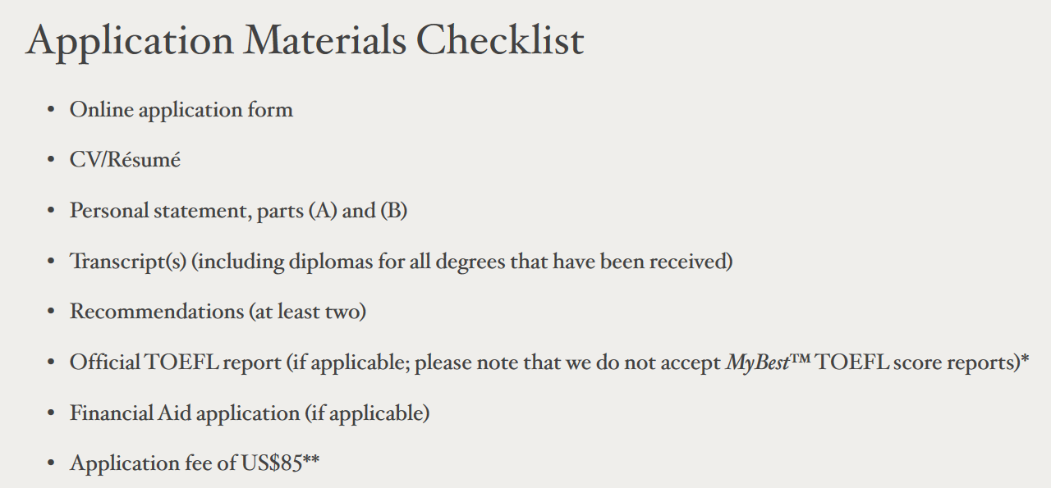Click the double asterisk after US$85
This screenshot has height=488, width=1051.
[310, 461]
